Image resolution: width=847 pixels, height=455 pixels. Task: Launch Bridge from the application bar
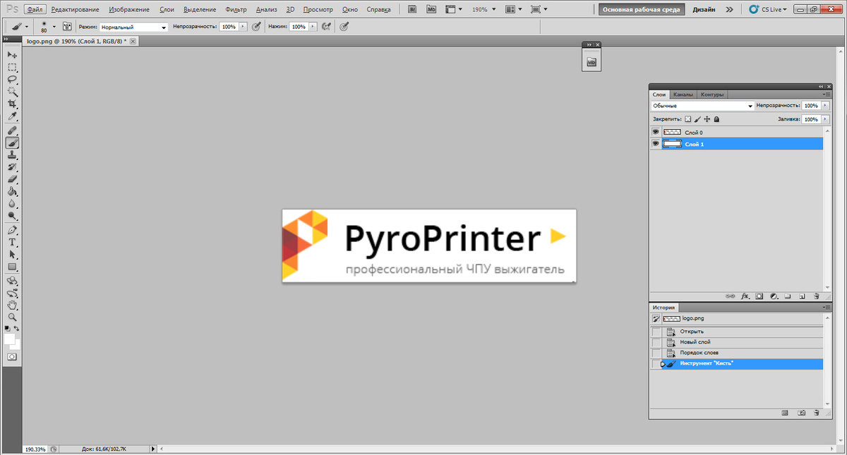[413, 10]
